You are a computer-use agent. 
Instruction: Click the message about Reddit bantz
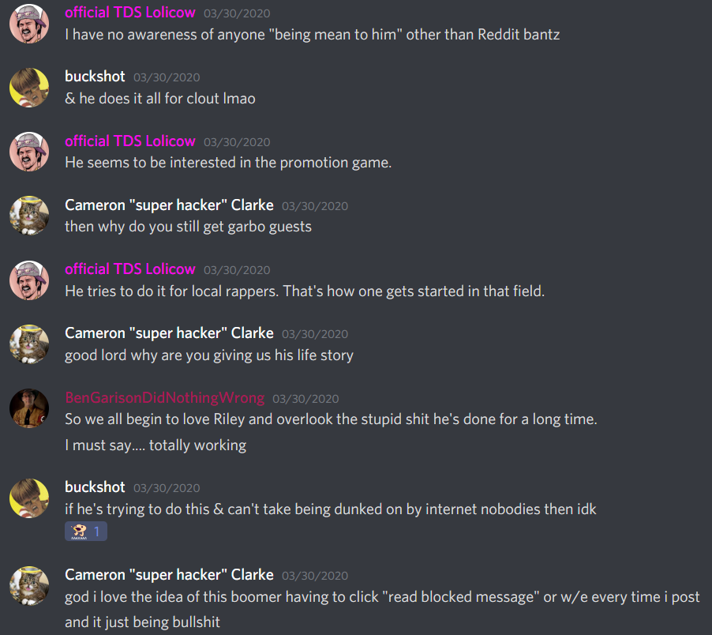tap(313, 35)
